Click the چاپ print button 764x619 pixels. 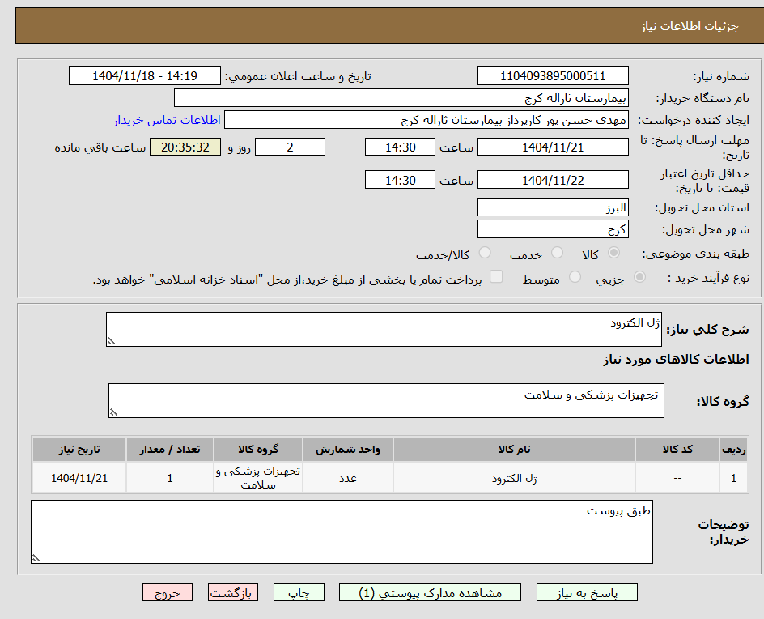point(299,592)
